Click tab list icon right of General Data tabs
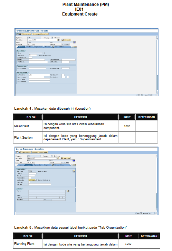The height and width of the screenshot is (251, 172). point(75,47)
